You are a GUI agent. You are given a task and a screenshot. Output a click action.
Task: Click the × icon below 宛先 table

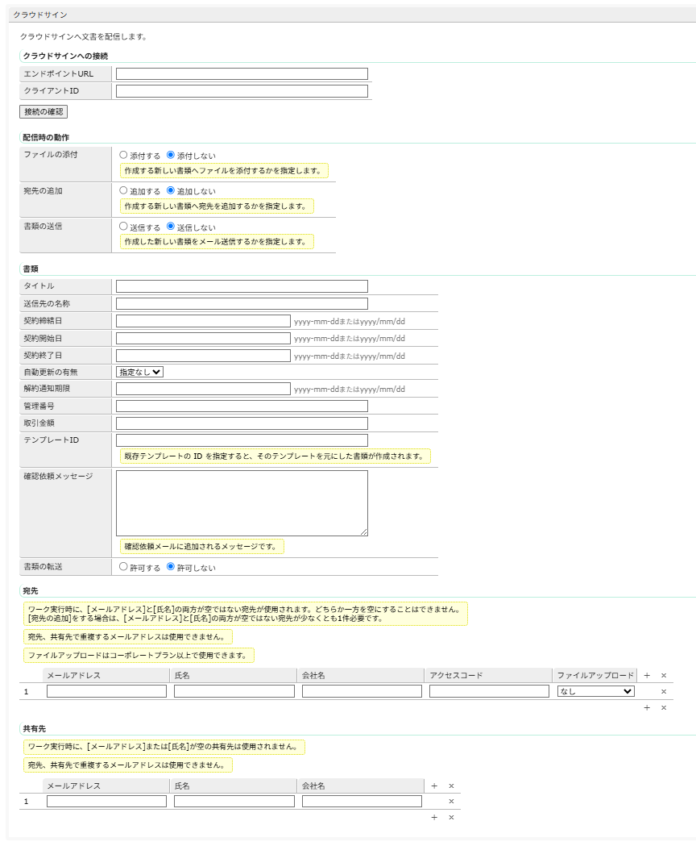pos(664,707)
